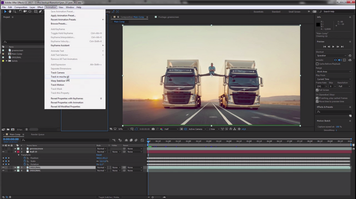Image resolution: width=356 pixels, height=199 pixels.
Task: Toggle include video eye icon in Preview
Action: click(335, 60)
